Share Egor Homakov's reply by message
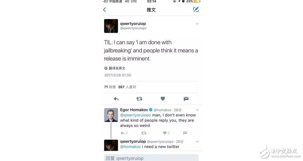303x161 pixels. 185,133
